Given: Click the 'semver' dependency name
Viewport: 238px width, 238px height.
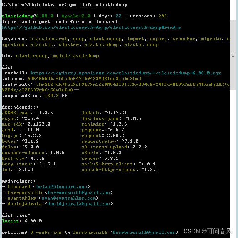Looking at the screenshot, I should (x=90, y=158).
